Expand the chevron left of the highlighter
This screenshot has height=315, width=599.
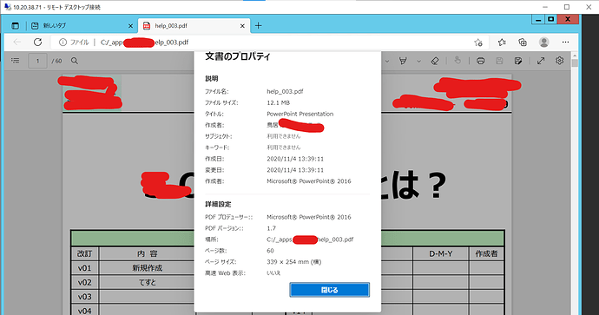(387, 61)
